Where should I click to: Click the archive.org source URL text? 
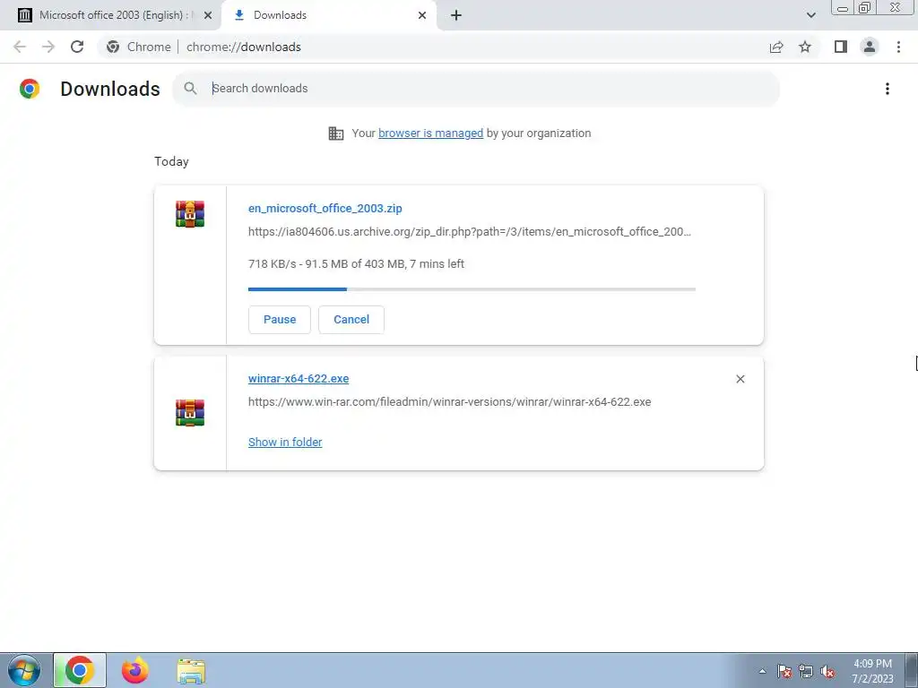(x=470, y=232)
